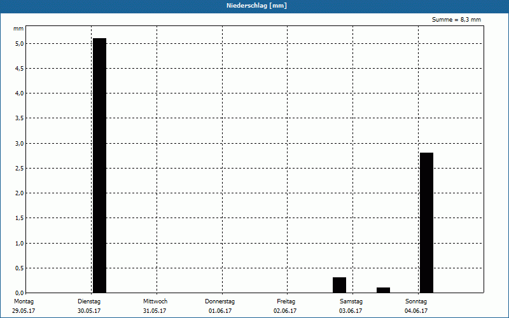Click the Sonntag axis label
The image size is (509, 318).
click(x=416, y=301)
